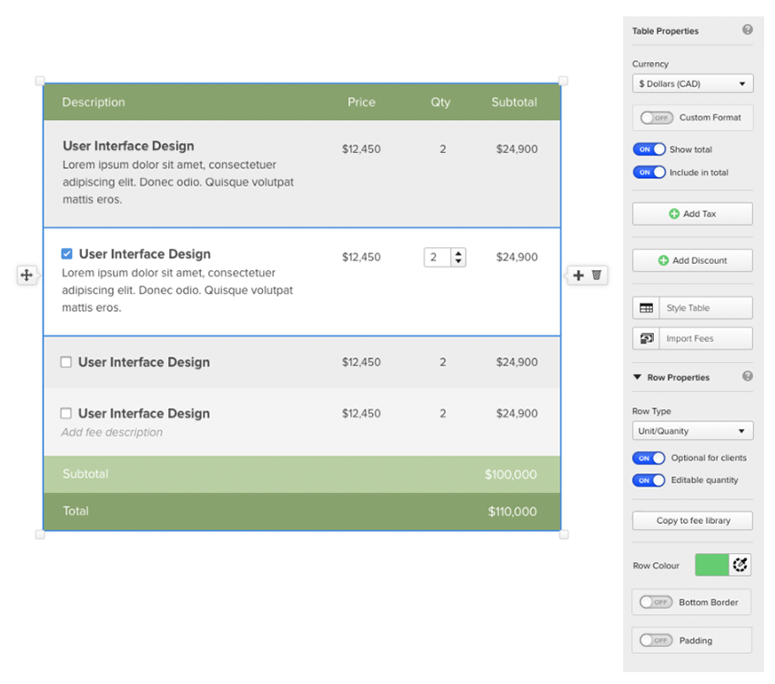Image resolution: width=775 pixels, height=684 pixels.
Task: Open the Row Type dropdown
Action: click(692, 431)
